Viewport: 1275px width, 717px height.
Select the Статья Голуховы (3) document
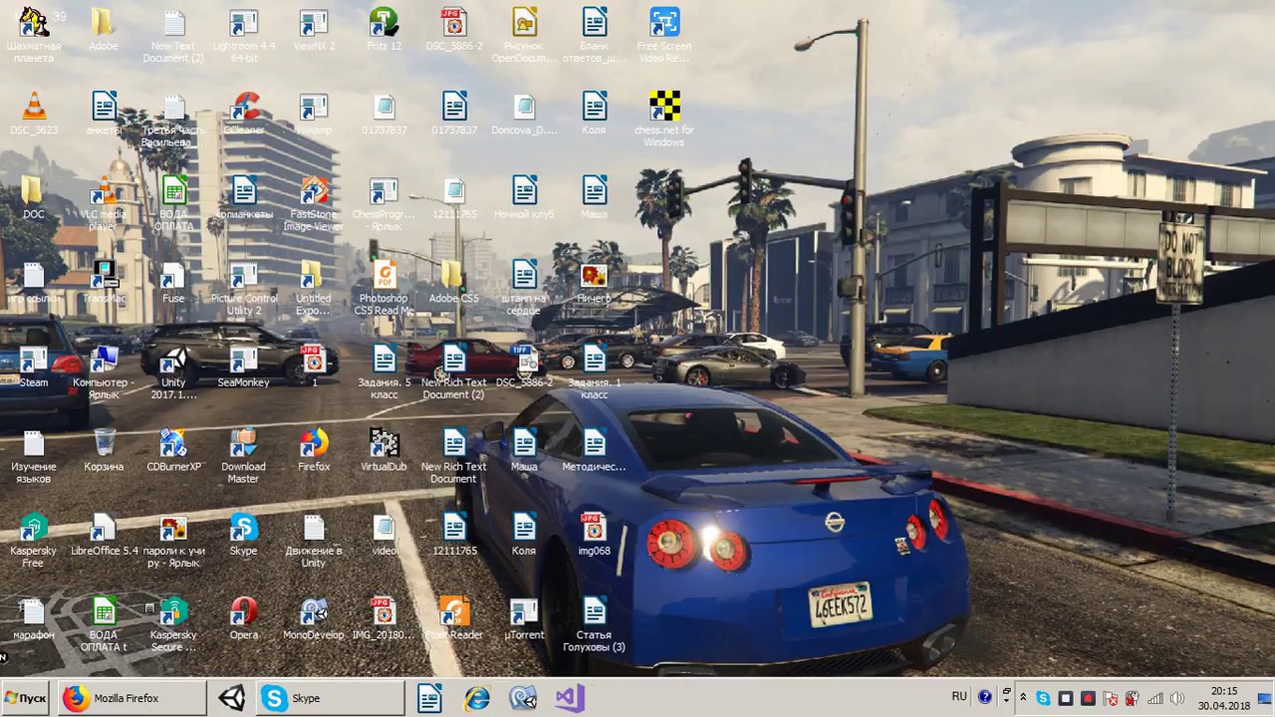point(595,623)
